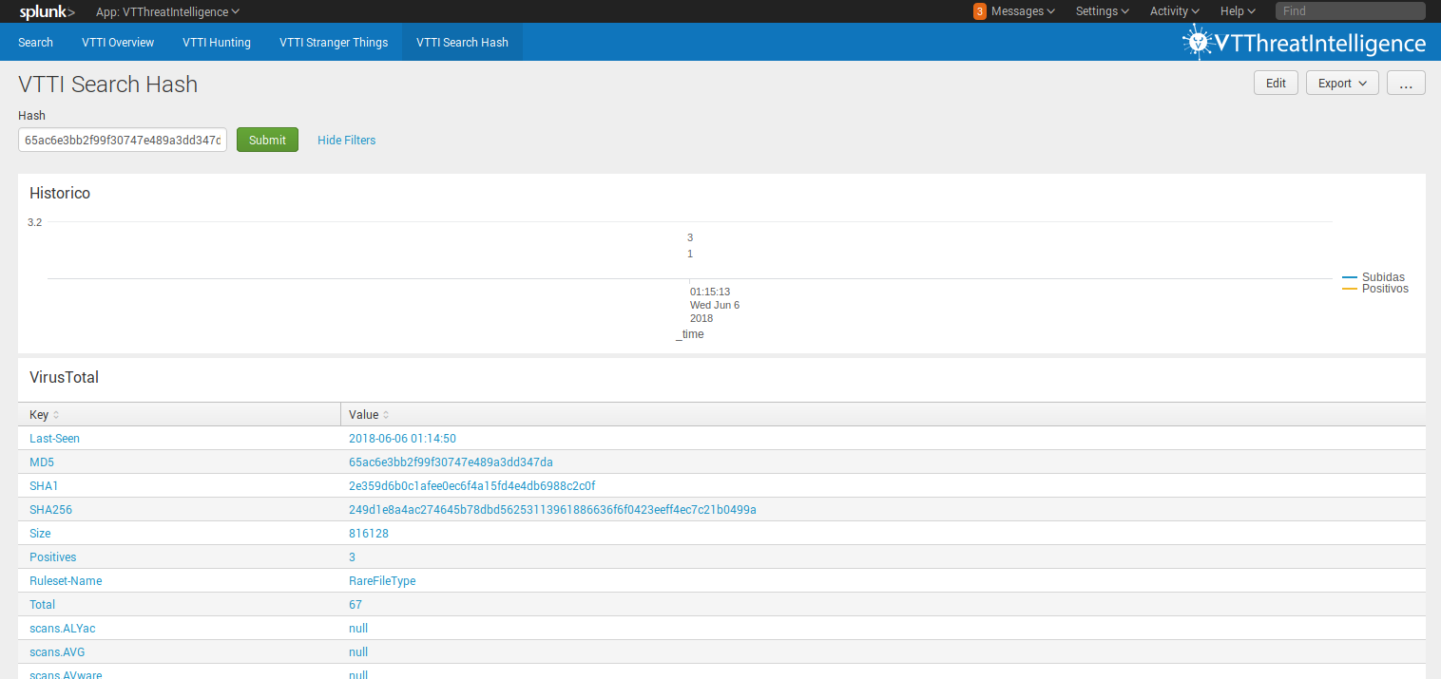The width and height of the screenshot is (1441, 679).
Task: Toggle sorting on the Key column
Action: pos(42,414)
